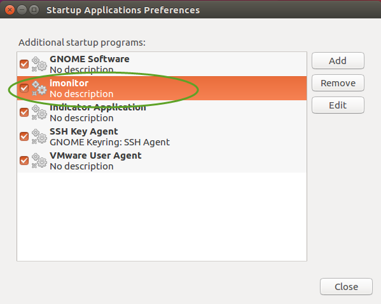This screenshot has width=381, height=304.
Task: Click the imonitor gears icon
Action: coord(39,88)
